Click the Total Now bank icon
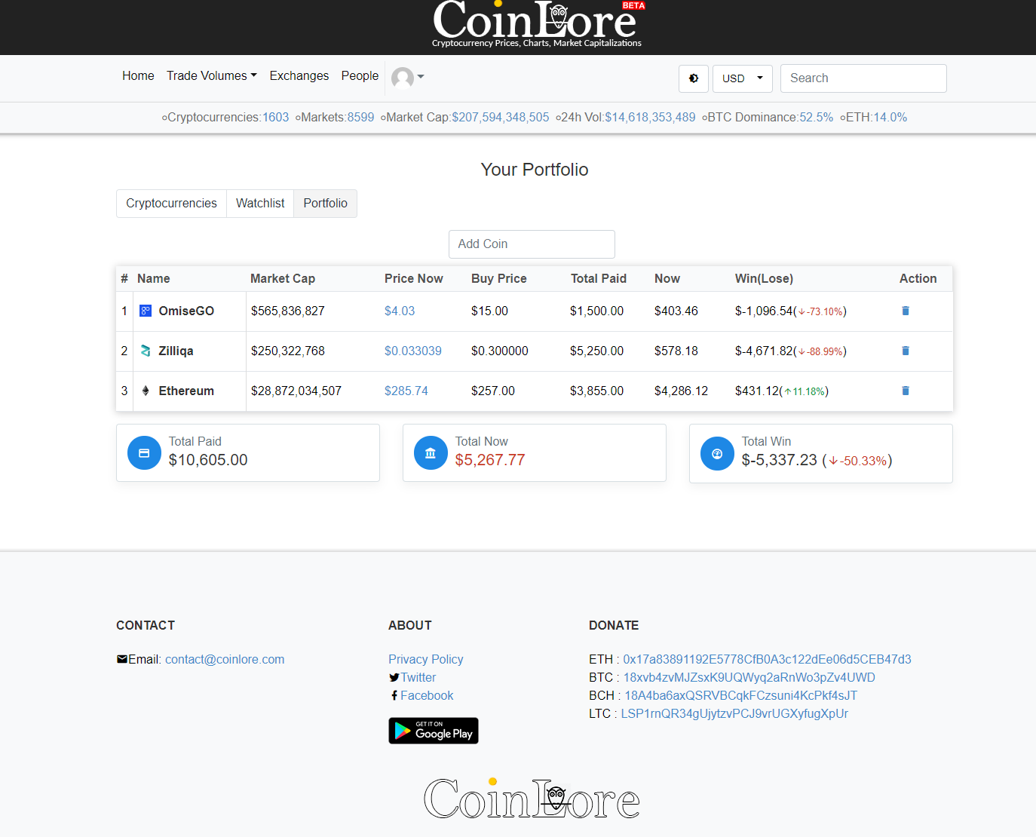This screenshot has width=1036, height=837. (431, 453)
